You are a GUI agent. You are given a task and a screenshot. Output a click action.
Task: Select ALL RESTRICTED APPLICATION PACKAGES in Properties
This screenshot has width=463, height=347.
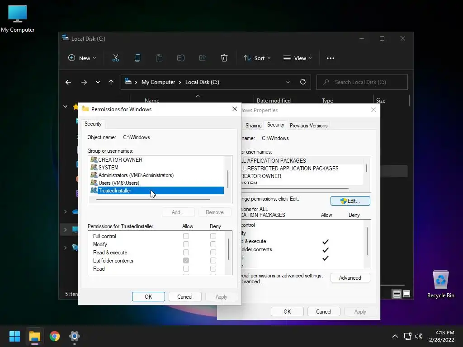point(302,169)
